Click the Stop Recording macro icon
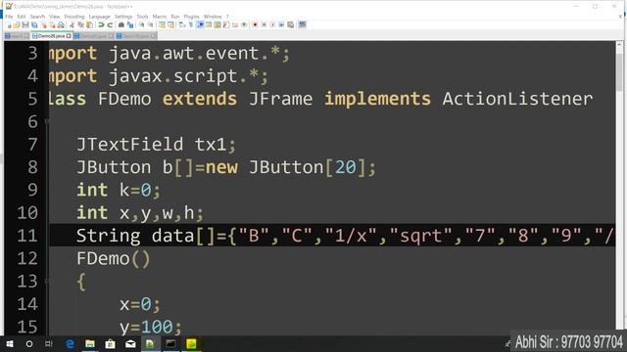 (264, 25)
